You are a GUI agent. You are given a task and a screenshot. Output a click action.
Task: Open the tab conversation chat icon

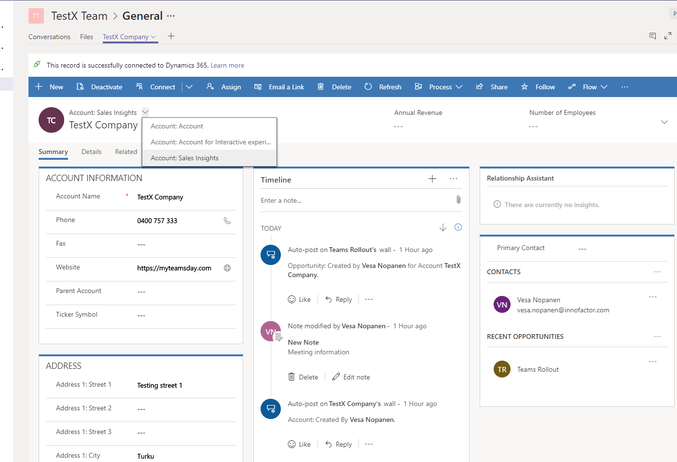(x=652, y=36)
